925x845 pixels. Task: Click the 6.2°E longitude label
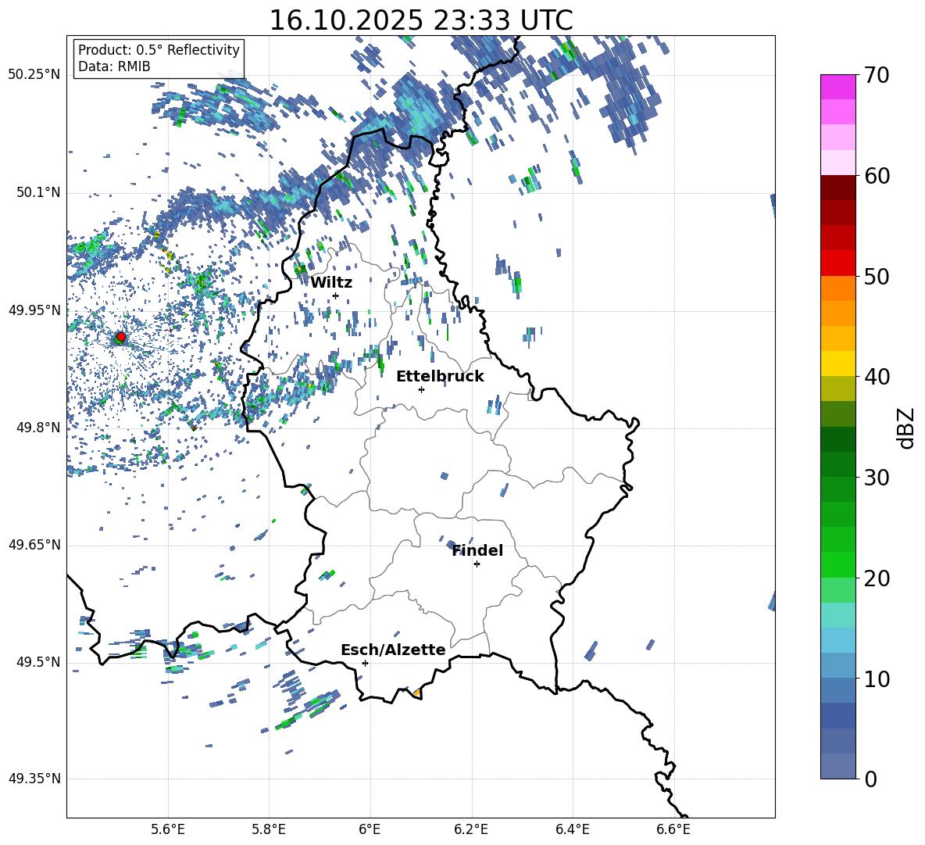(471, 829)
